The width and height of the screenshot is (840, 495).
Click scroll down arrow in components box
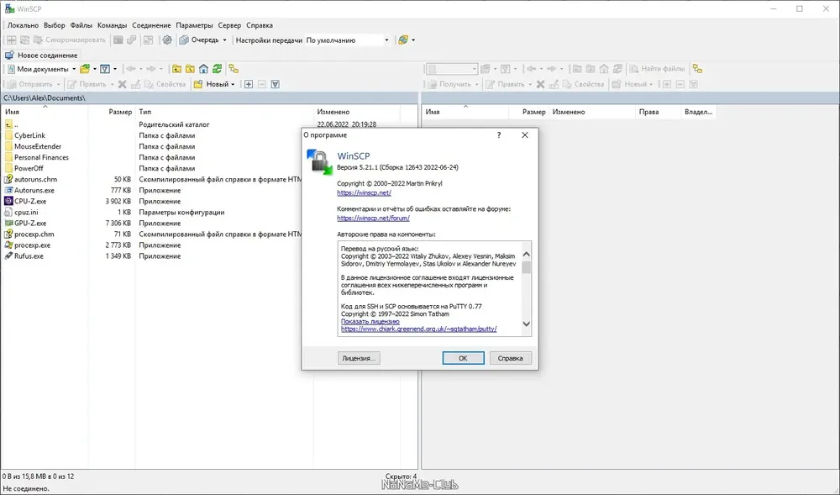[x=526, y=324]
